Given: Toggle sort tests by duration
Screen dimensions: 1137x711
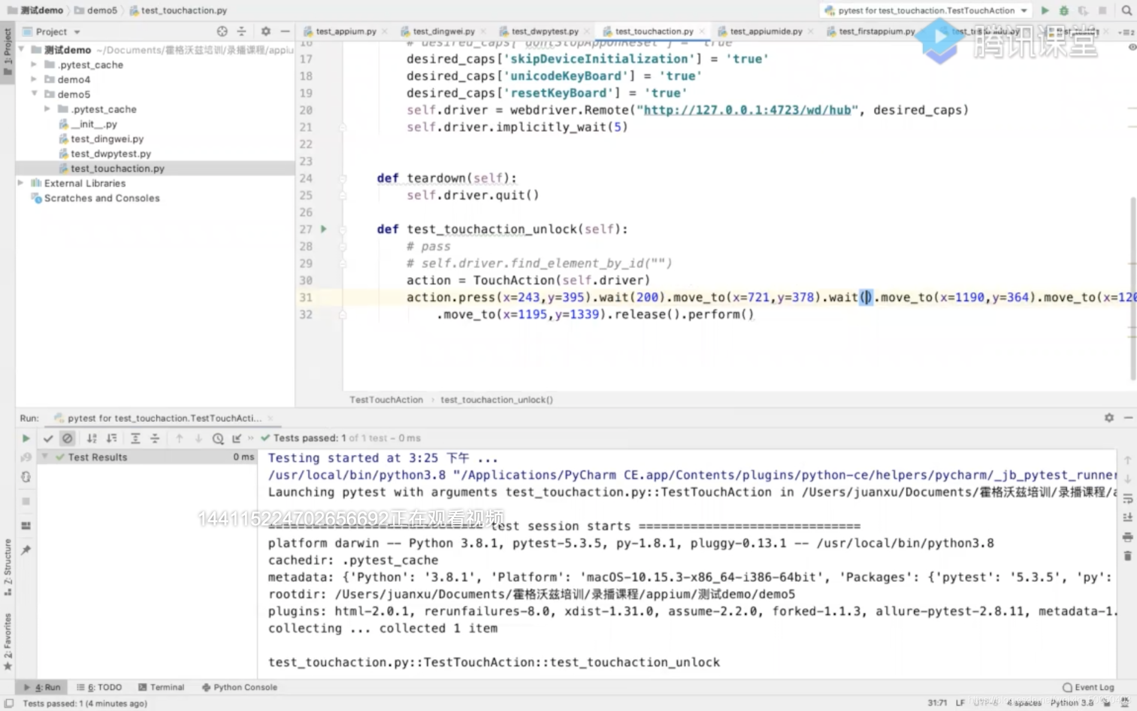Looking at the screenshot, I should click(111, 438).
